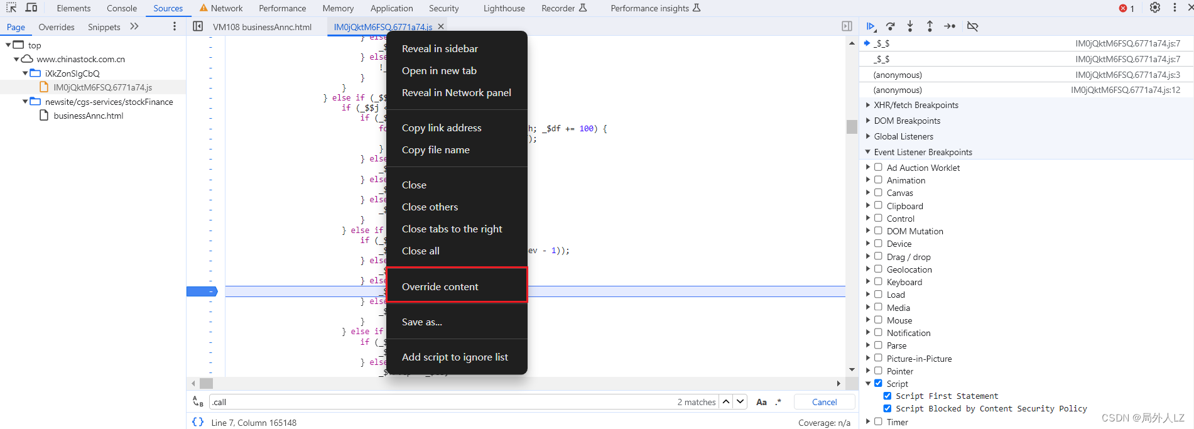Click the horizontal scrollbar thumb in editor
The height and width of the screenshot is (429, 1194).
[206, 383]
